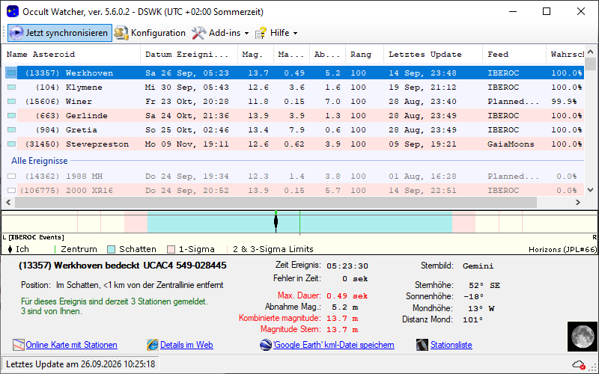The height and width of the screenshot is (374, 599).
Task: Click the list vertical scrollbar down arrow
Action: click(x=590, y=190)
